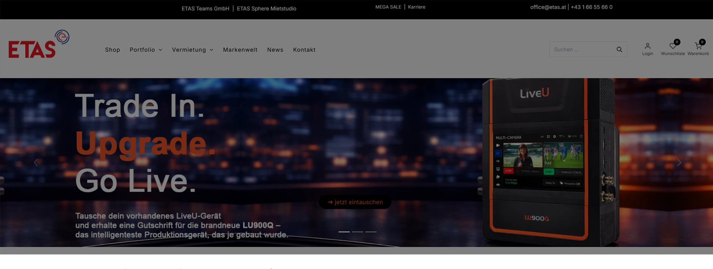Click the search magnifier icon
This screenshot has height=269, width=713.
pos(619,50)
